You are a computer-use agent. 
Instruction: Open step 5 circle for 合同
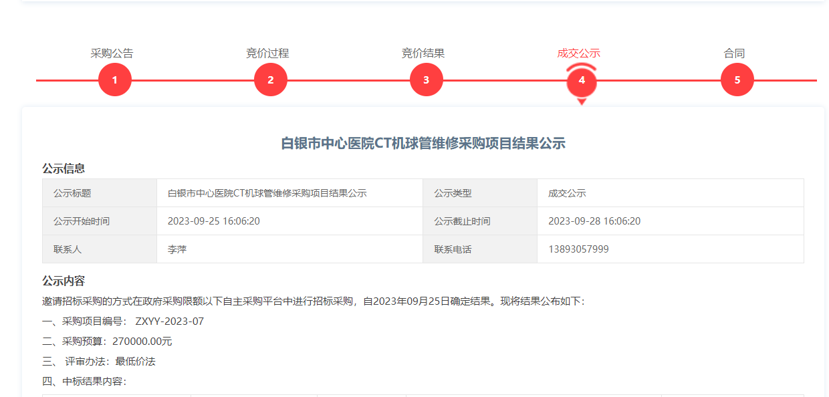click(x=737, y=80)
